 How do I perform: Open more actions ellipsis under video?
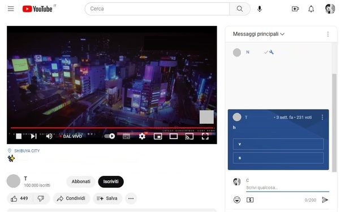[131, 198]
